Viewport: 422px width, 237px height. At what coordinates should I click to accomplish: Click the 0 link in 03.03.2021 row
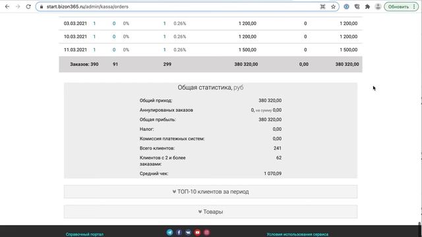coord(114,24)
